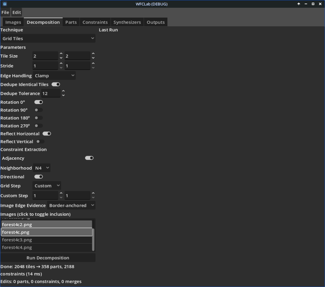
Task: Open the File menu
Action: (x=5, y=13)
